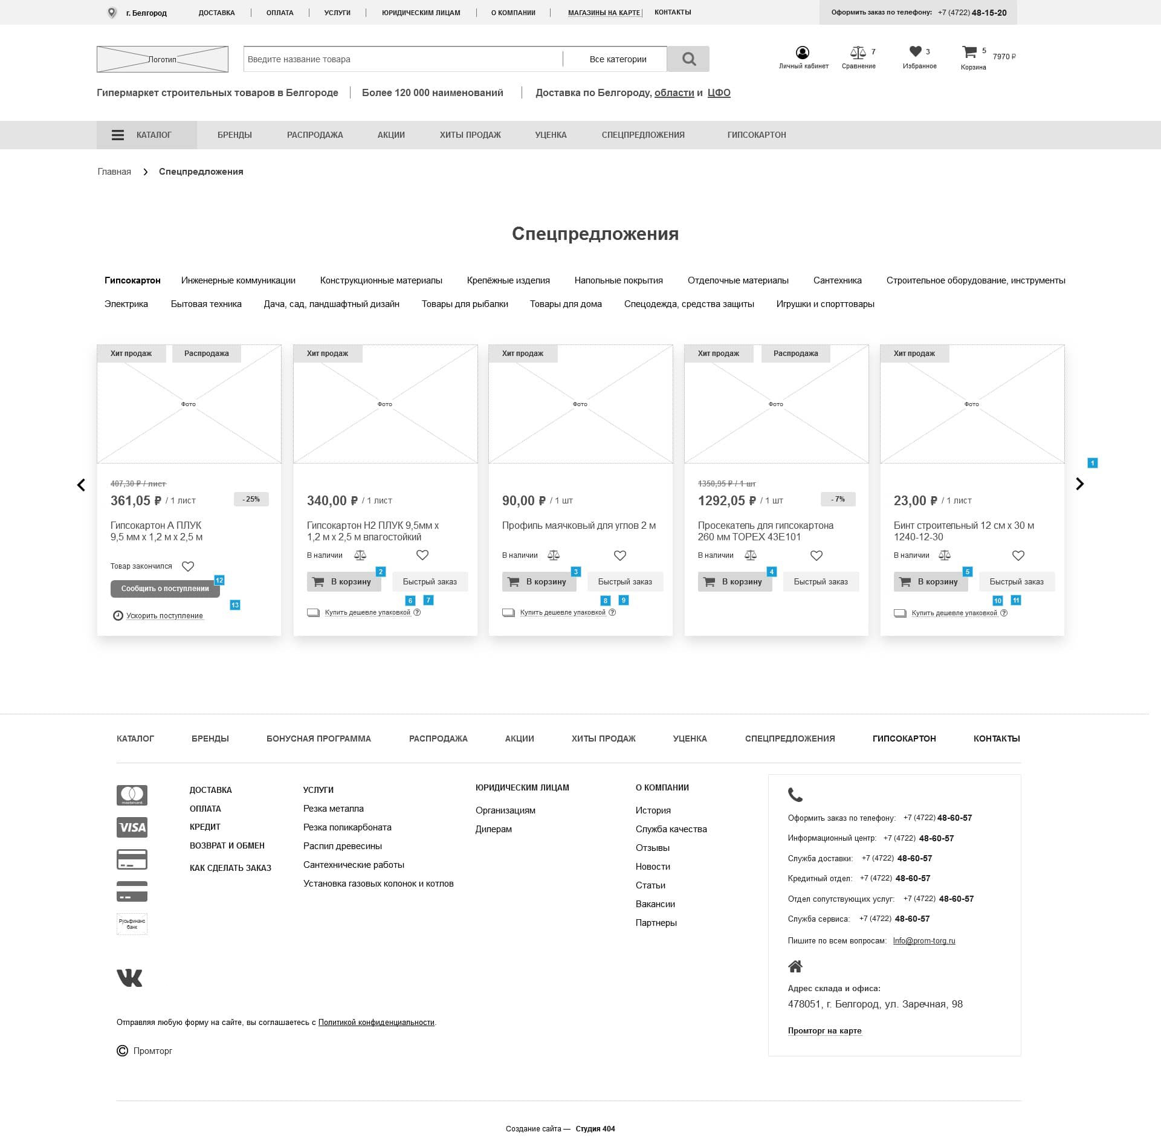Click clock icon next to Ускорить поступление
The image size is (1161, 1138).
[118, 615]
